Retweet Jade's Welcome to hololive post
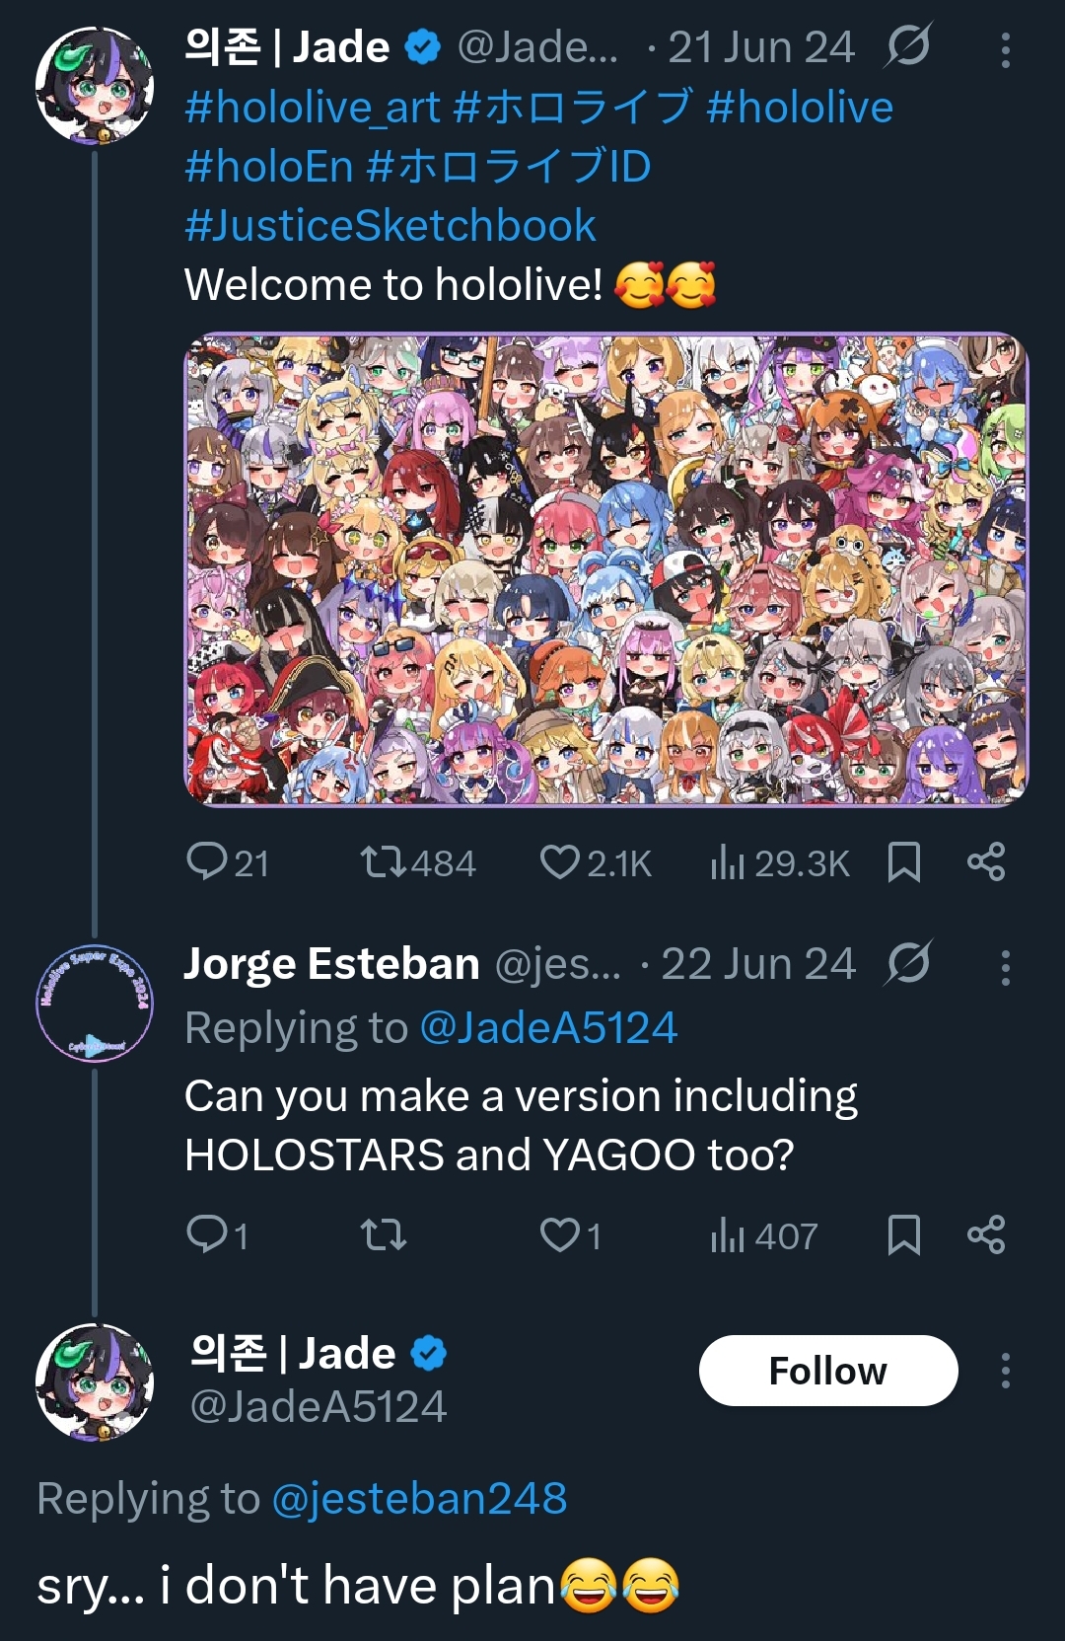The height and width of the screenshot is (1641, 1065). (x=383, y=861)
